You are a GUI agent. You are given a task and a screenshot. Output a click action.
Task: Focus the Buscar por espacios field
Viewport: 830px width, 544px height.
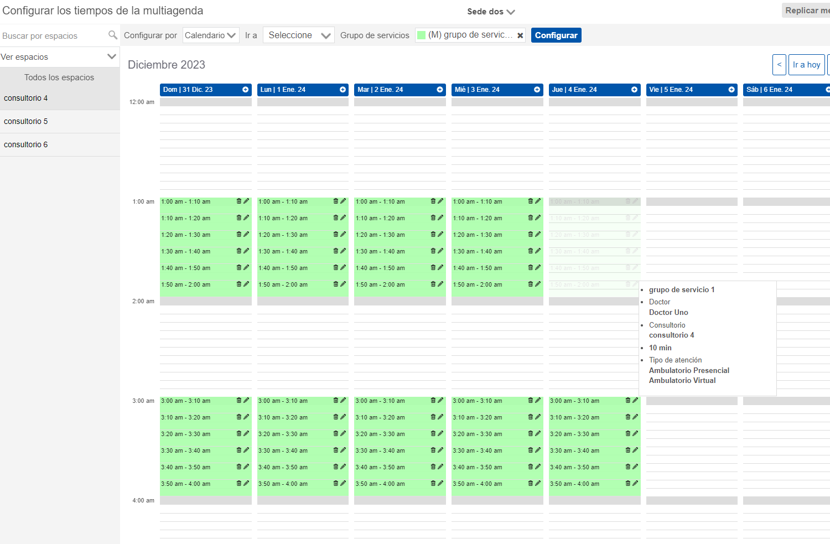pyautogui.click(x=53, y=35)
